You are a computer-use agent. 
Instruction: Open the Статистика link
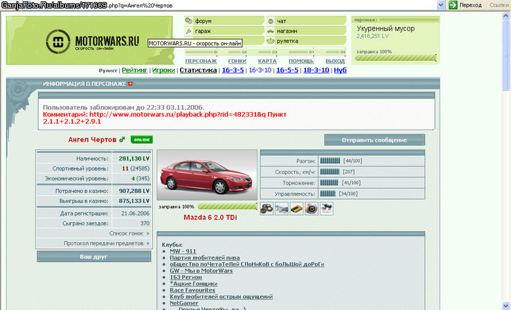point(198,70)
